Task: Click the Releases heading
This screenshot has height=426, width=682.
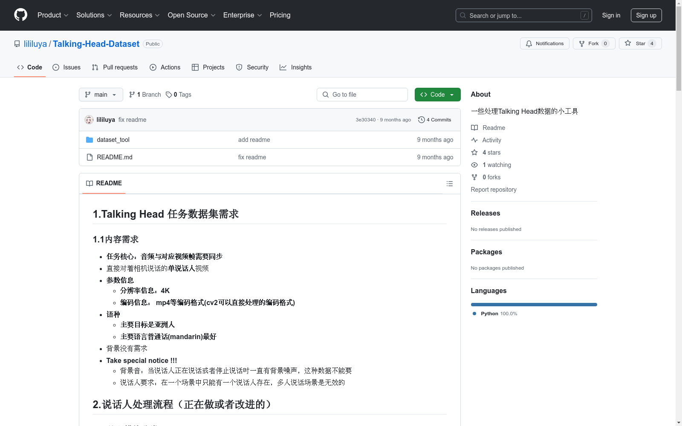Action: [485, 213]
